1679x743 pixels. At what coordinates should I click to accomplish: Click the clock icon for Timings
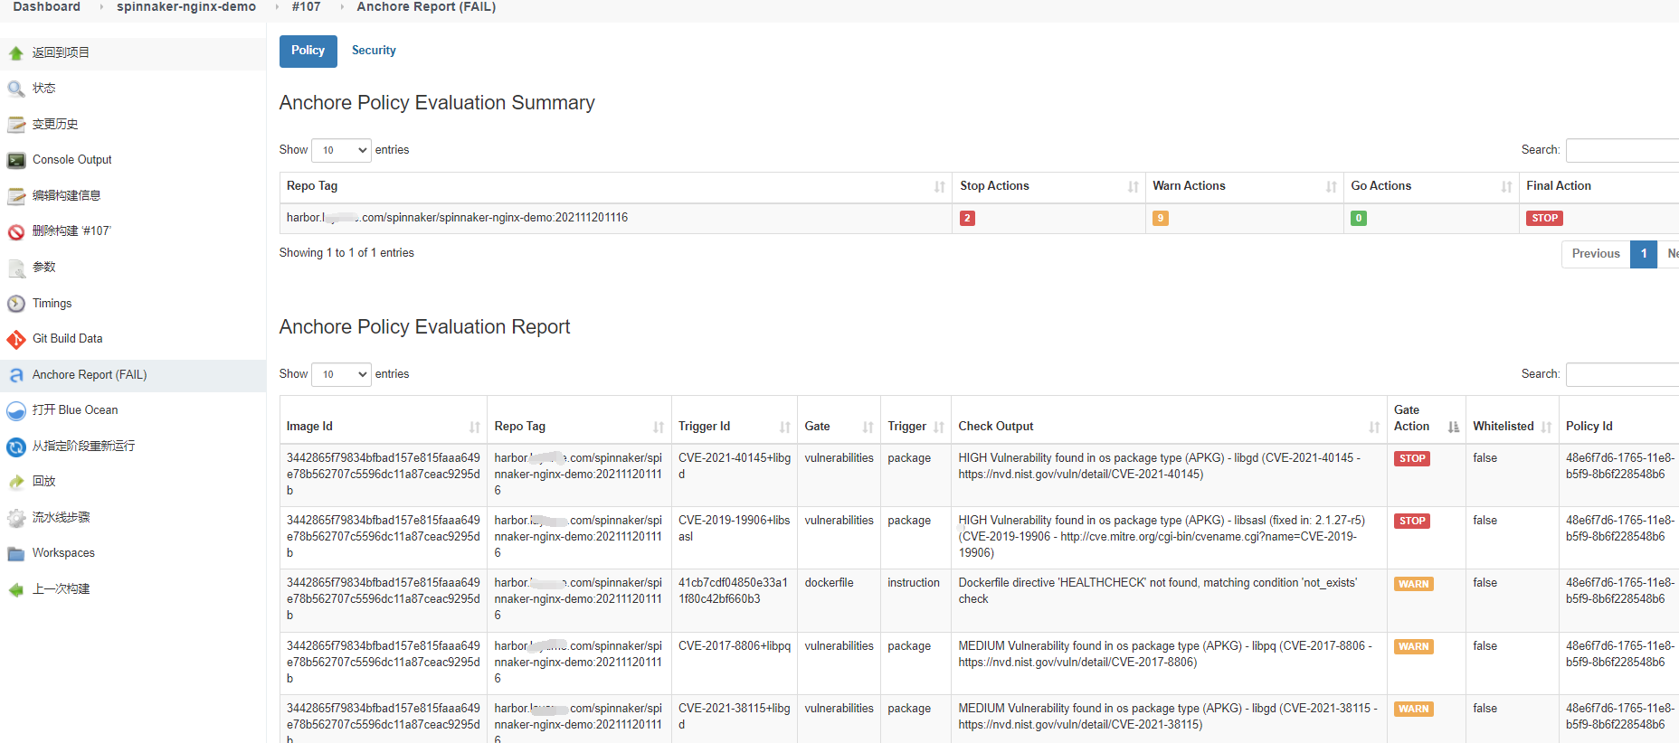[16, 304]
